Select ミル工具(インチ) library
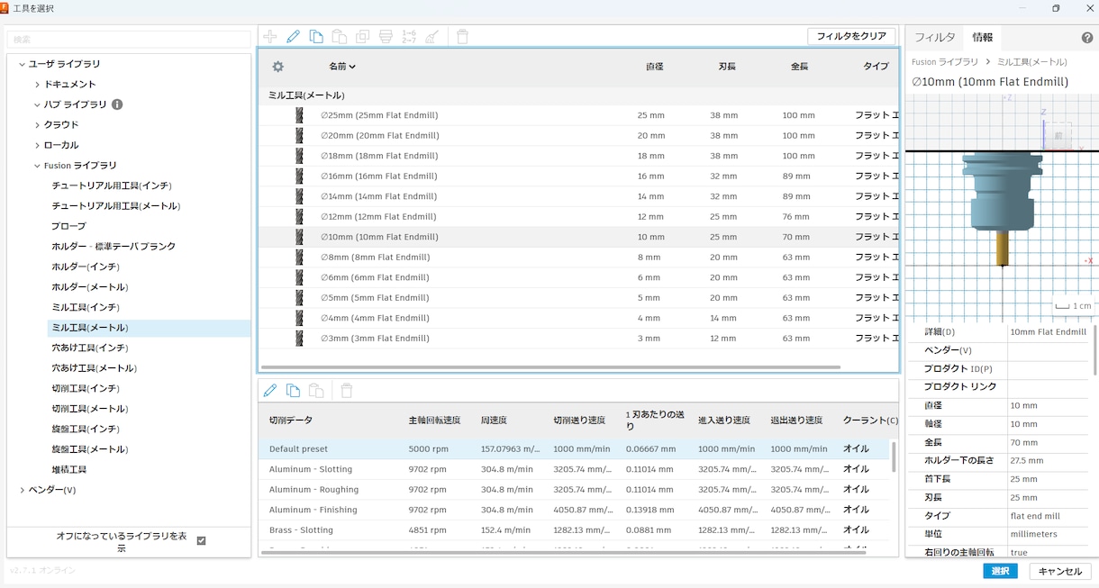 click(86, 308)
